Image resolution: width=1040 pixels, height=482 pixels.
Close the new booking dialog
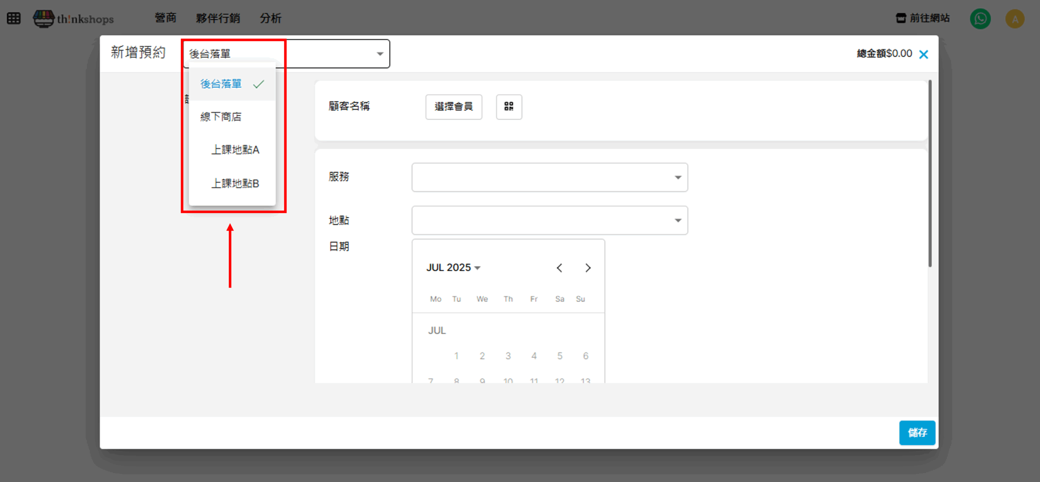(x=923, y=54)
